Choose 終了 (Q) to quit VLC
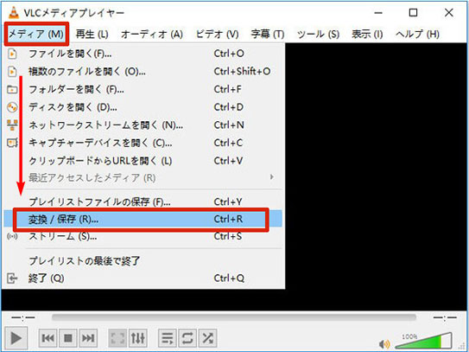Viewport: 469px width, 352px height. point(143,278)
